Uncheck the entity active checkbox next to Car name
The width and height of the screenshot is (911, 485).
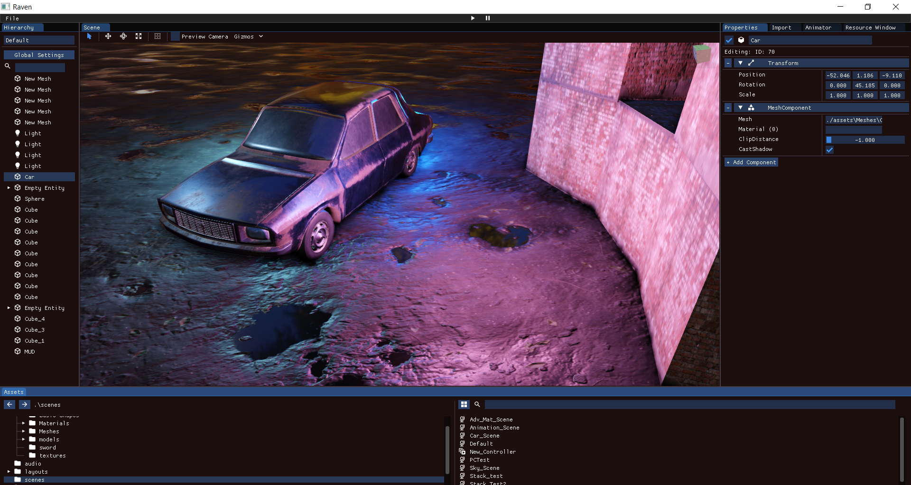729,40
